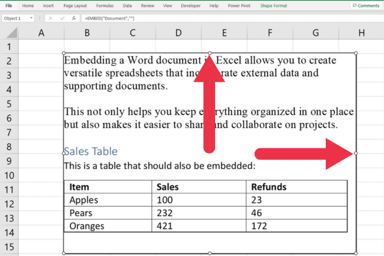This screenshot has width=384, height=256.
Task: Click the Cancel (X) formula bar icon
Action: coord(51,18)
